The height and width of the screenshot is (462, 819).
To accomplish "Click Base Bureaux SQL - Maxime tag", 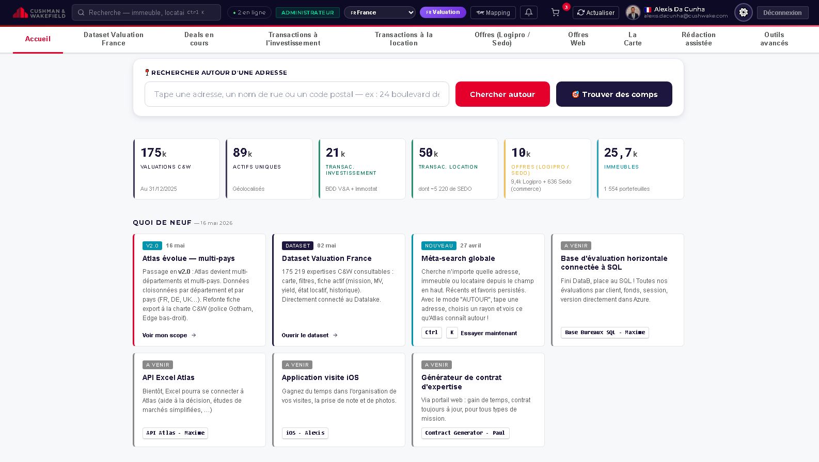I will [605, 333].
